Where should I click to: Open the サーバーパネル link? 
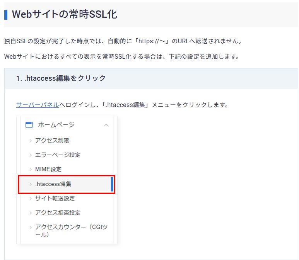pos(38,105)
